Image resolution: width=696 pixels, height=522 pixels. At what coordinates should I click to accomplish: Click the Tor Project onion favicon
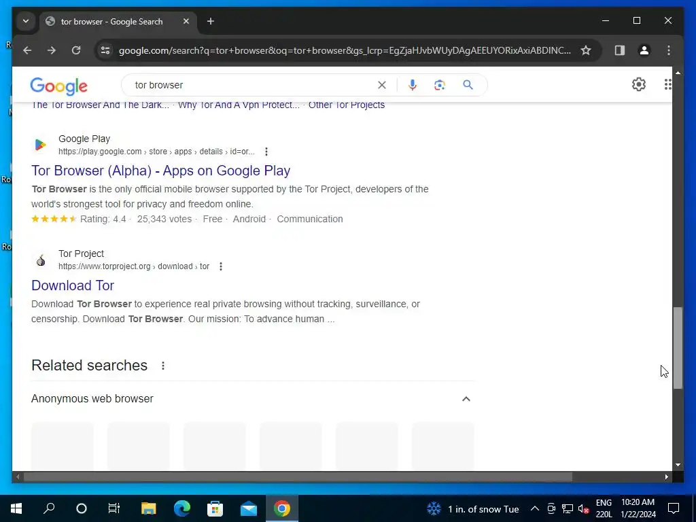click(40, 260)
